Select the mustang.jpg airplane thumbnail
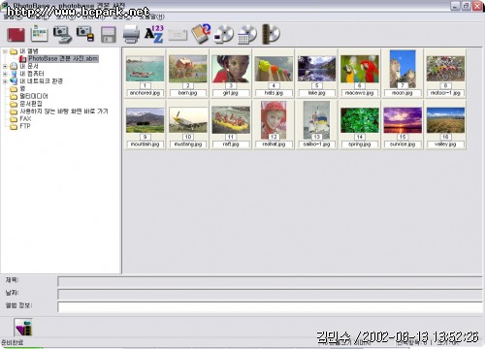 point(188,120)
